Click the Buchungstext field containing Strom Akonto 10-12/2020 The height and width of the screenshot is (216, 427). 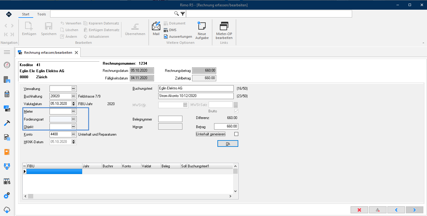[196, 96]
